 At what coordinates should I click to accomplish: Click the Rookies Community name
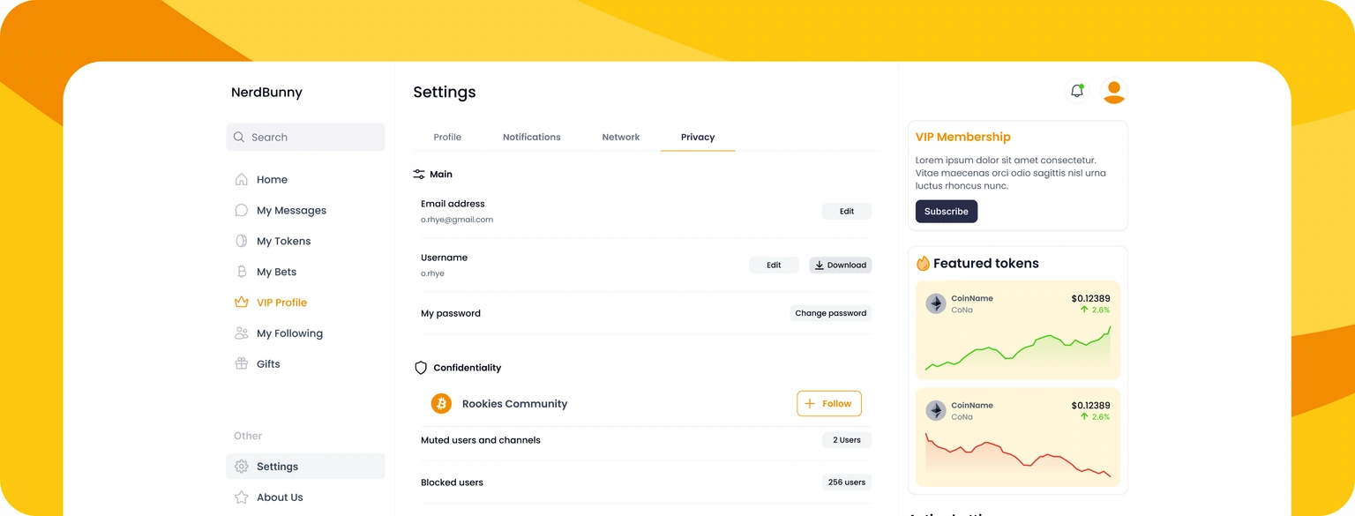[x=515, y=404]
